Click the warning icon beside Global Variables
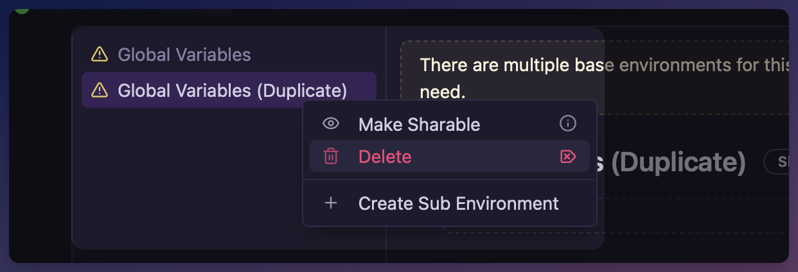Viewport: 798px width, 272px height. coord(100,55)
